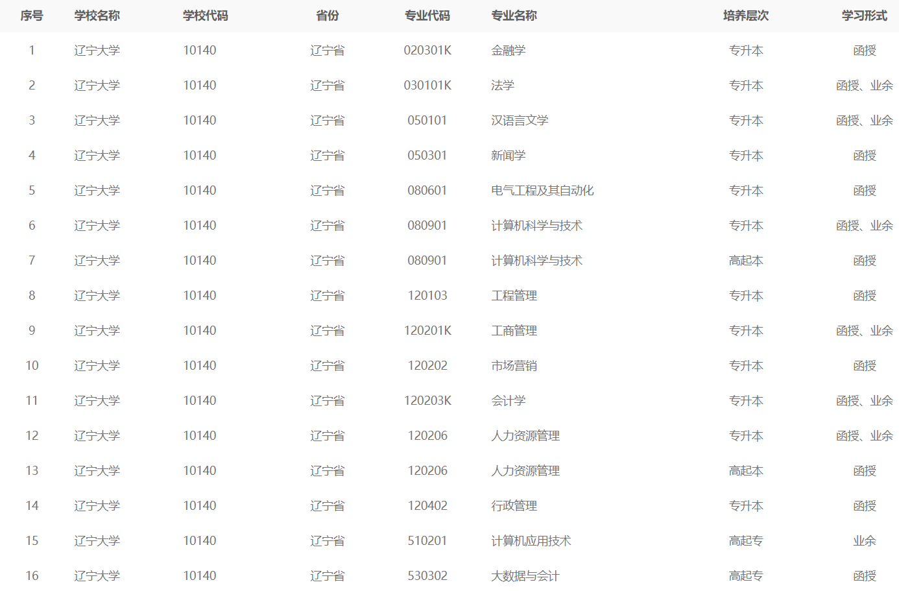The height and width of the screenshot is (591, 899).
Task: Click 业余 study form in row 15
Action: click(x=865, y=541)
